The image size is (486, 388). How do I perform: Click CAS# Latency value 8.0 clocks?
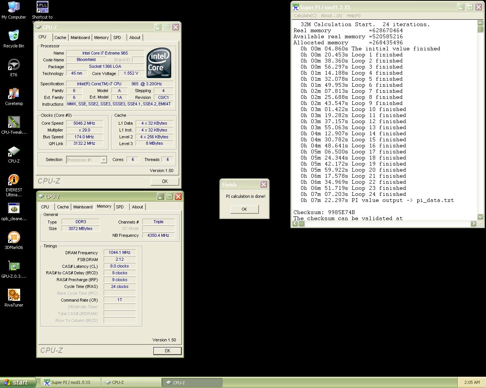(x=120, y=266)
